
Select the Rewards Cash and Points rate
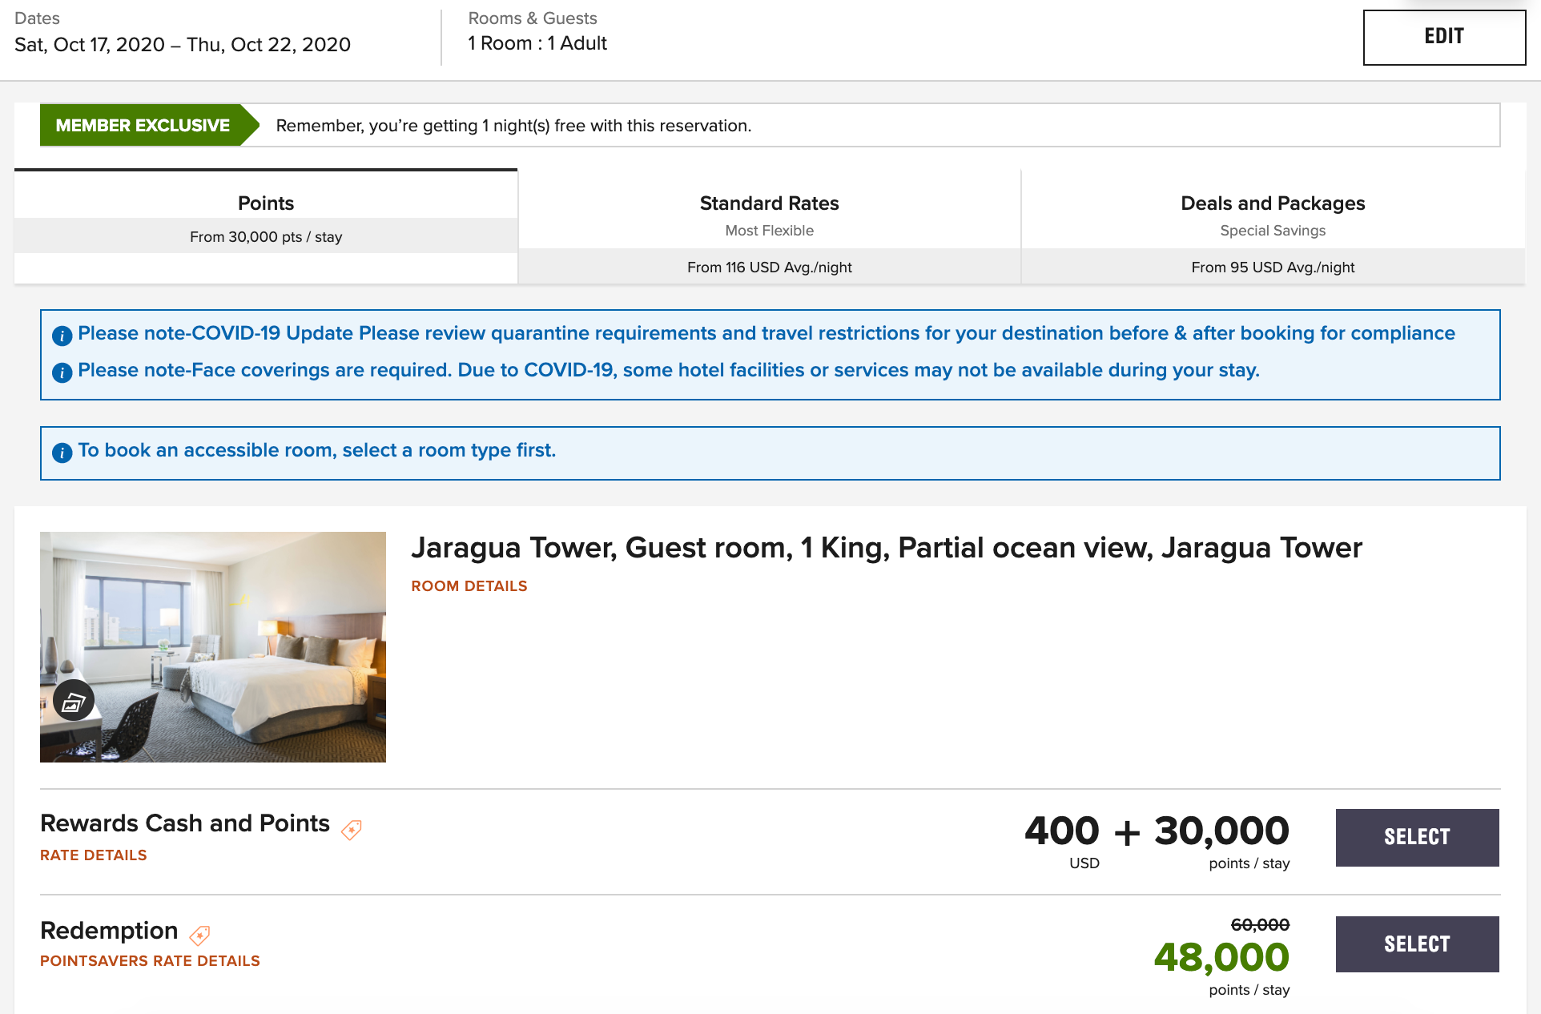tap(1417, 837)
